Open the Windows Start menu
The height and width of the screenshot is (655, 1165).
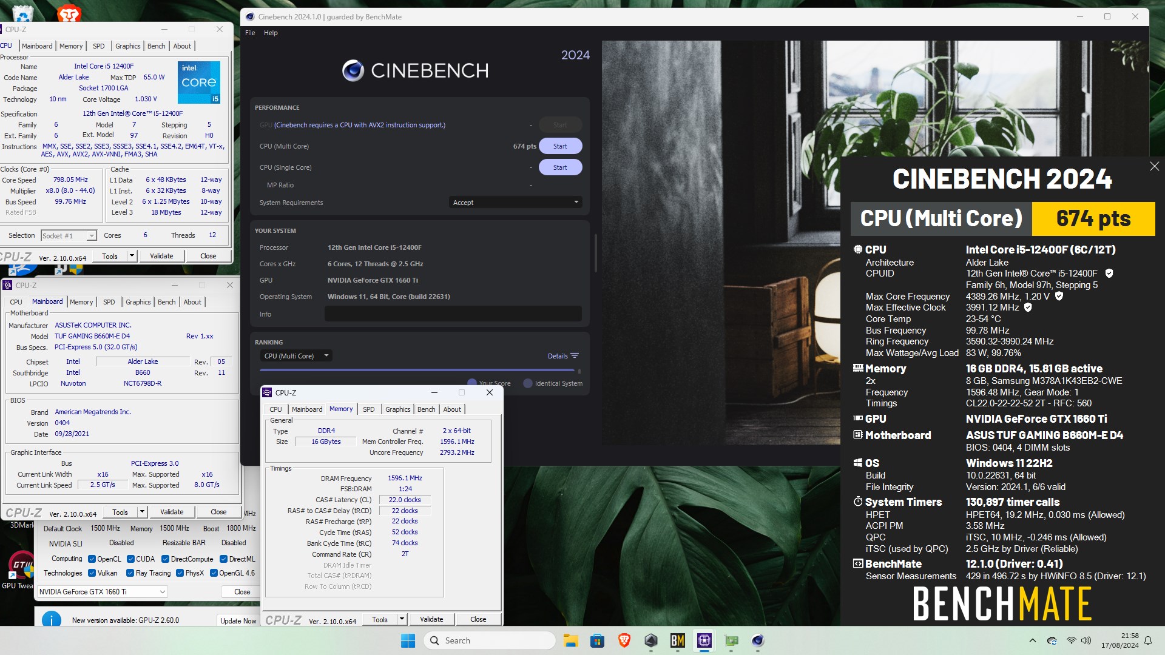coord(408,640)
